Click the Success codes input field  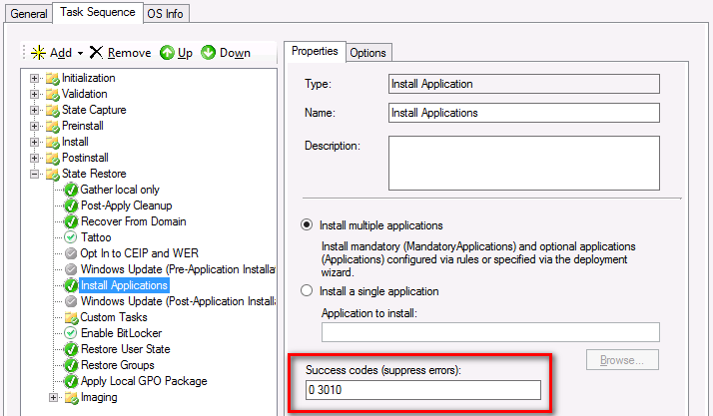coord(423,390)
